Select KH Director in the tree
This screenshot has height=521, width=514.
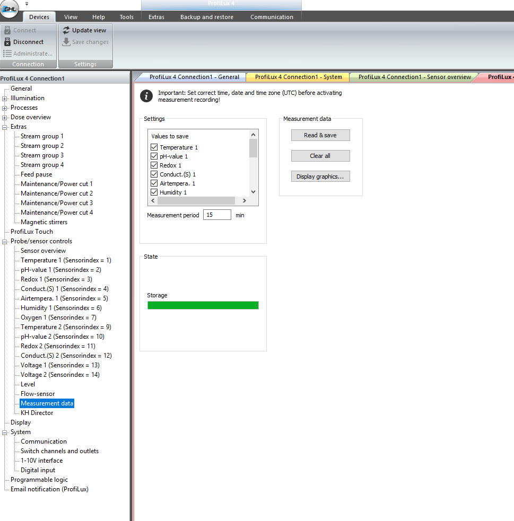pyautogui.click(x=37, y=413)
